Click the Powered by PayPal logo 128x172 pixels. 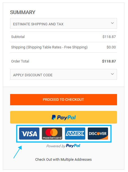[63, 146]
